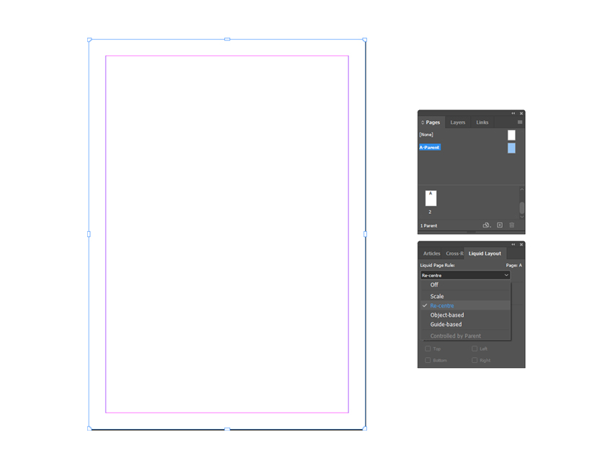Collapse the Liquid Layout panel with double-arrow icon
The width and height of the screenshot is (613, 468).
click(513, 244)
